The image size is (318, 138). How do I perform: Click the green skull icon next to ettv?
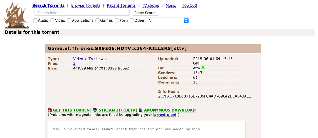point(203,68)
